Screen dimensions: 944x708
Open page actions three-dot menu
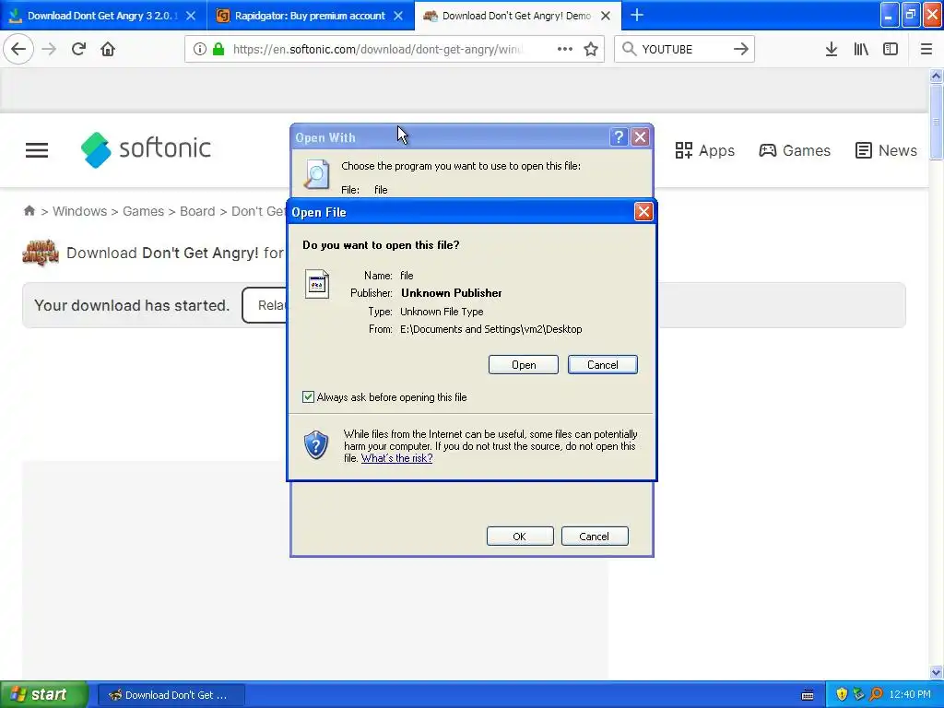tap(565, 49)
